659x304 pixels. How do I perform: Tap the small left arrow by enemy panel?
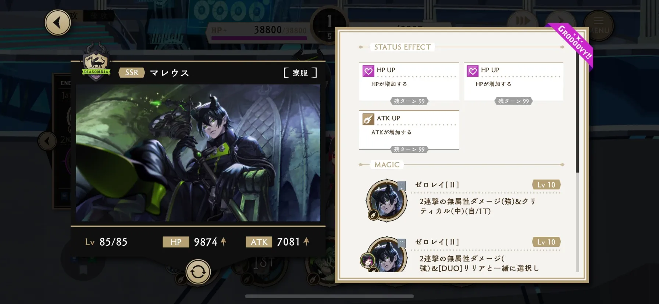pos(47,141)
